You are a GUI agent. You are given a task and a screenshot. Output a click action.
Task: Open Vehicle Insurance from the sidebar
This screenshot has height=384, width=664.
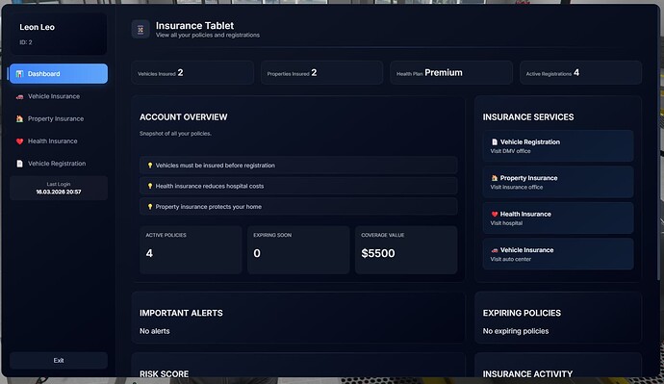[59, 96]
